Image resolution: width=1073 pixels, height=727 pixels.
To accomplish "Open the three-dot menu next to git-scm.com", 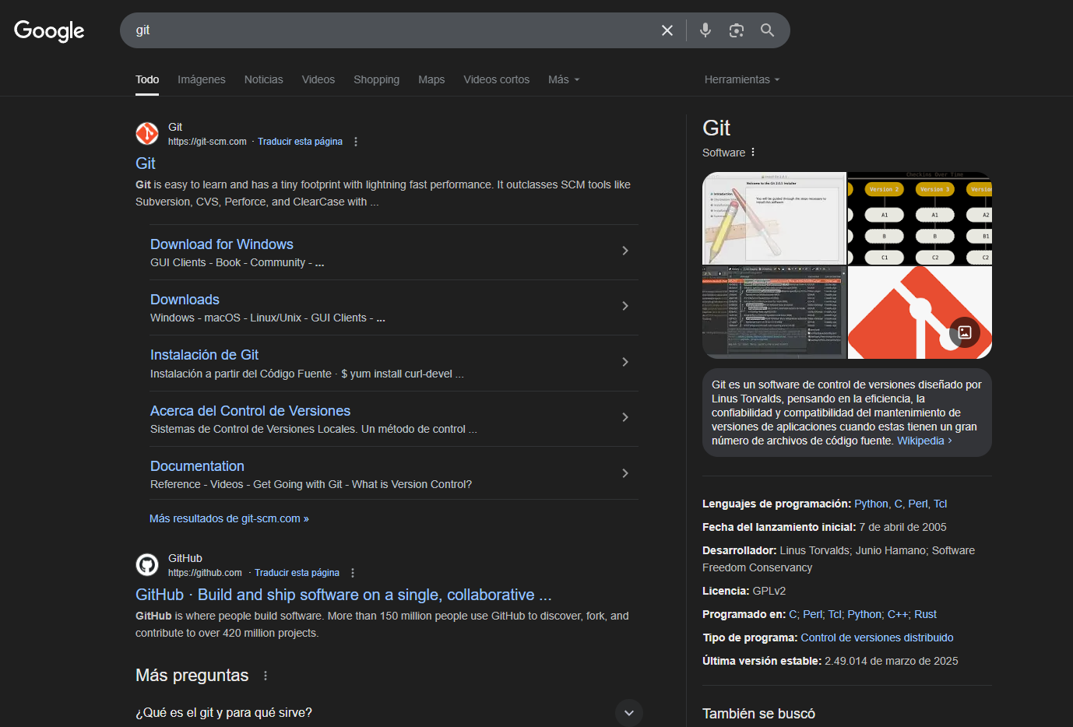I will [x=356, y=141].
